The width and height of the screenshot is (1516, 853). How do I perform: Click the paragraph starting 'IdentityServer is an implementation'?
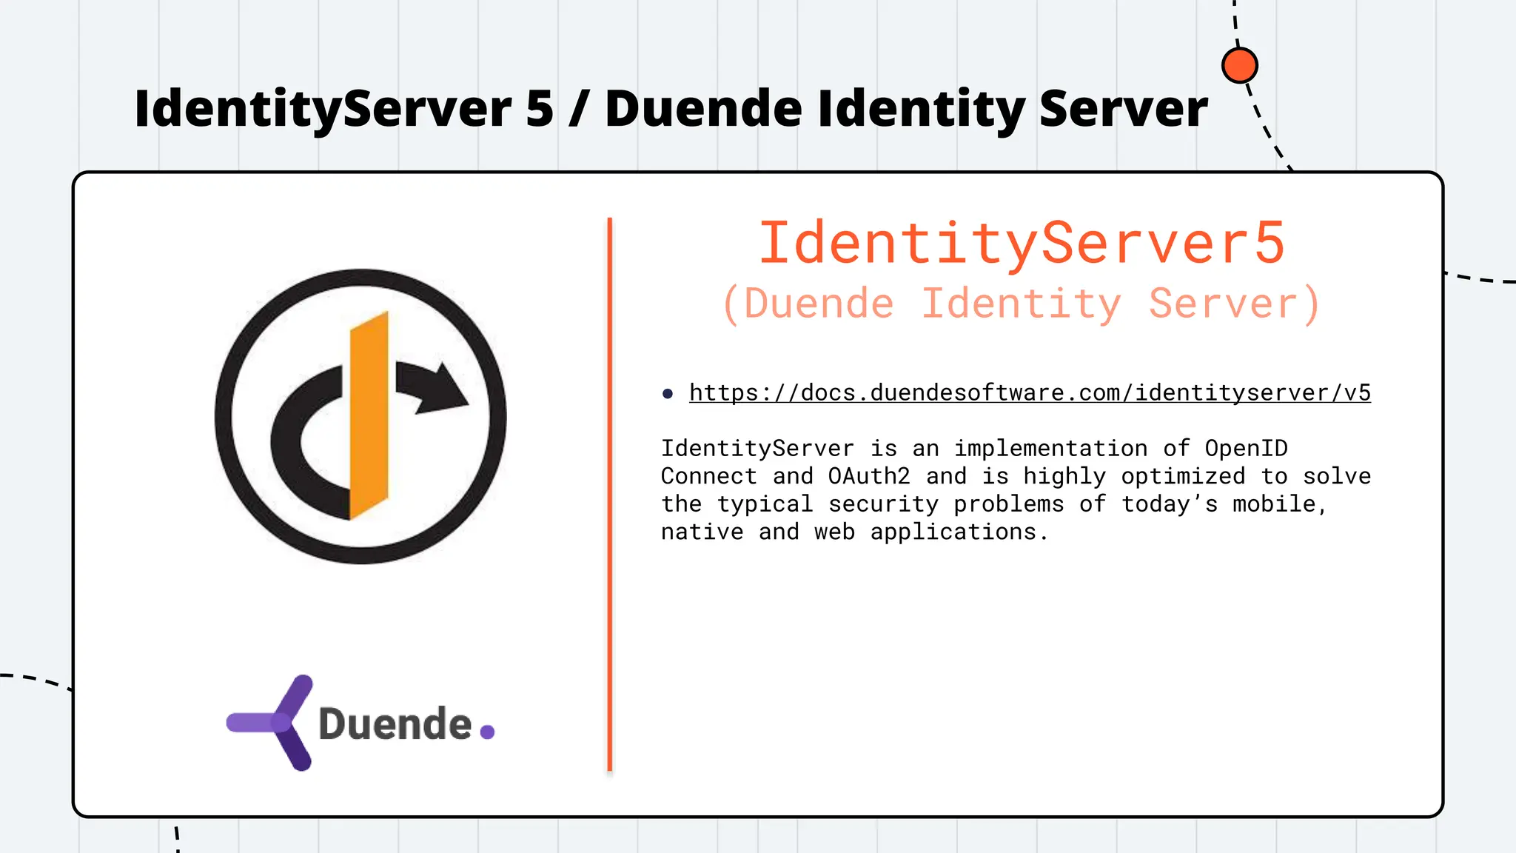coord(1016,489)
